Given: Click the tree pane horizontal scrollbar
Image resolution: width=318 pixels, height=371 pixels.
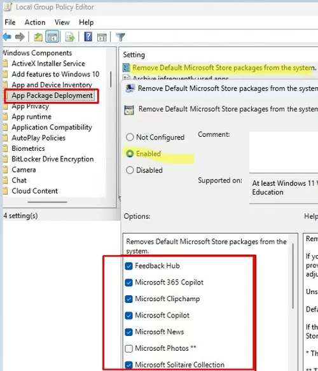Looking at the screenshot, I should (47, 202).
